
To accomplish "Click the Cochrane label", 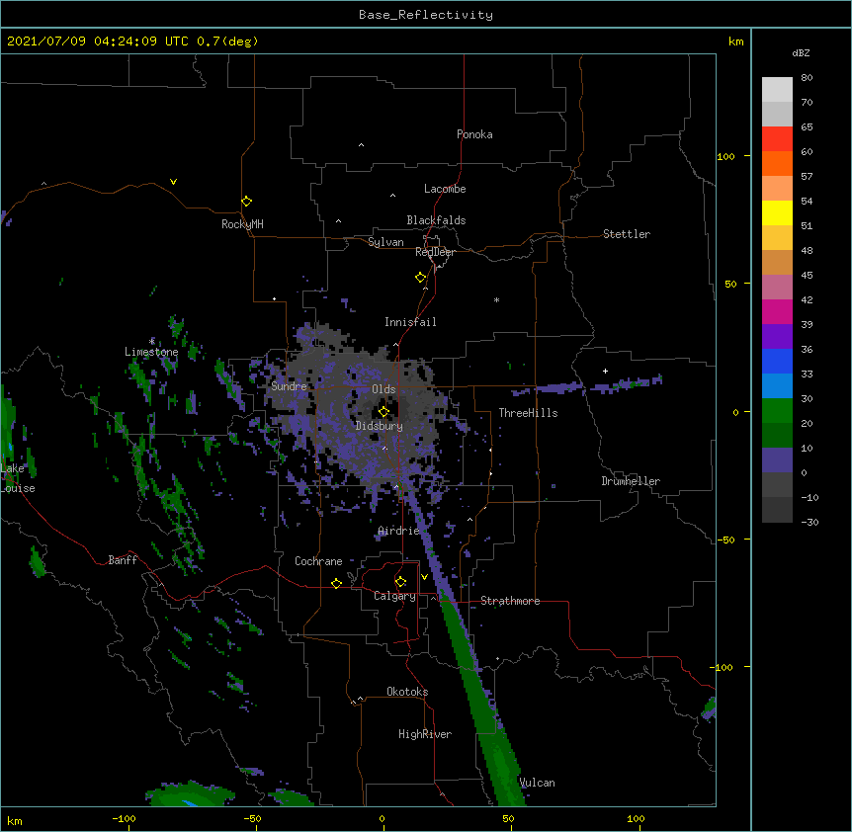I will [x=318, y=561].
